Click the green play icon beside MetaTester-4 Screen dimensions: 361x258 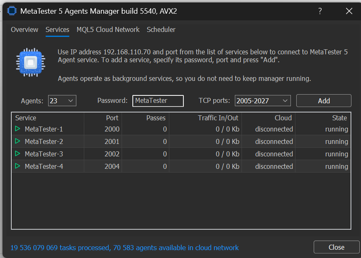[x=17, y=166]
